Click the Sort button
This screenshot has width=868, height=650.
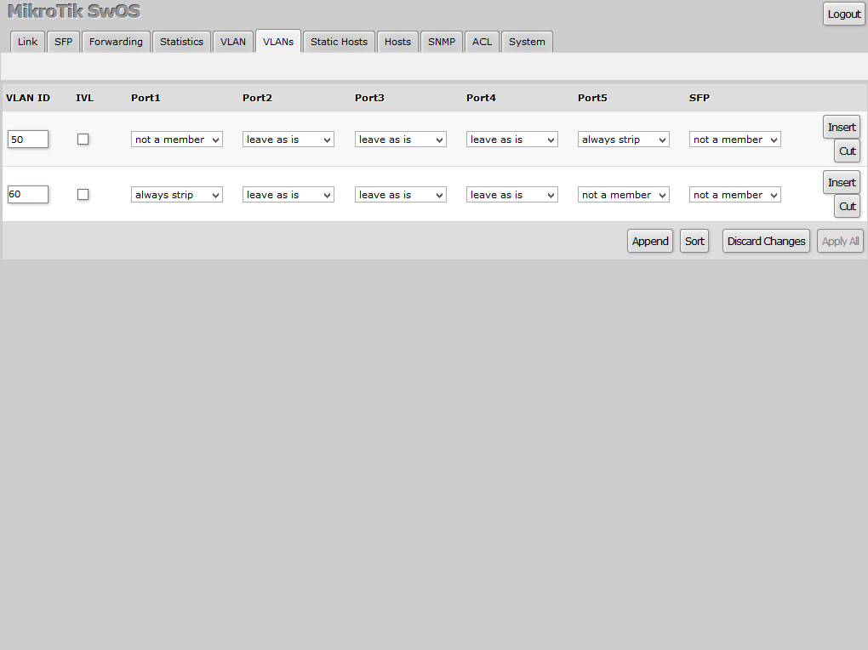point(694,241)
